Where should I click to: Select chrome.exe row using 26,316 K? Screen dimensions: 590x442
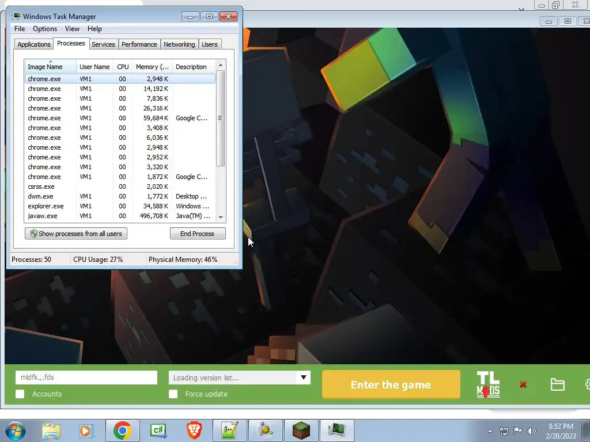click(120, 108)
